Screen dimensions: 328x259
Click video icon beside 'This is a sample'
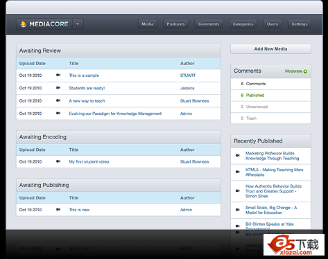click(x=58, y=75)
